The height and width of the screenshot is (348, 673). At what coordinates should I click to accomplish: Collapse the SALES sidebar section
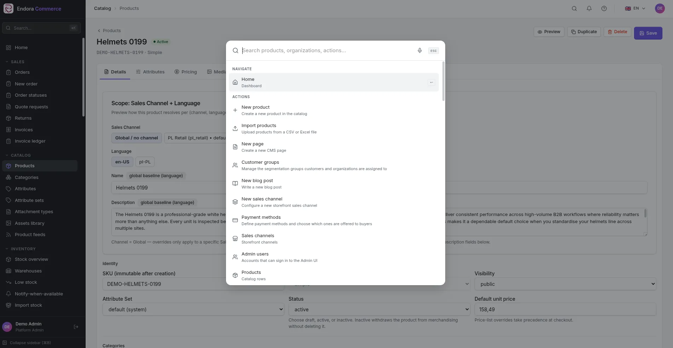(x=15, y=62)
